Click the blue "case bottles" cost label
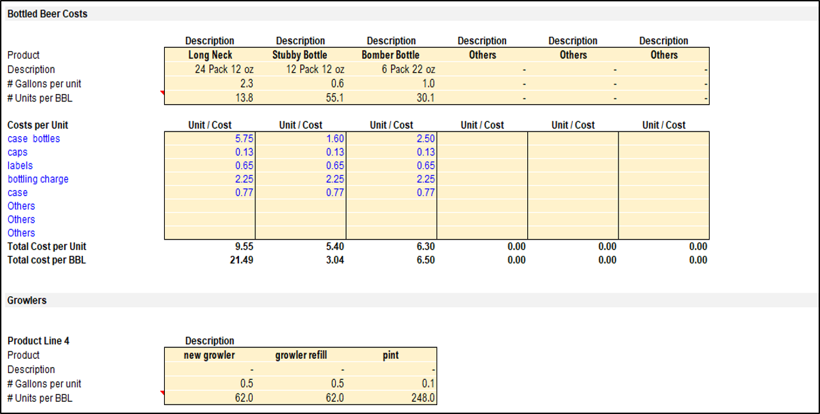Image resolution: width=820 pixels, height=414 pixels. 33,138
